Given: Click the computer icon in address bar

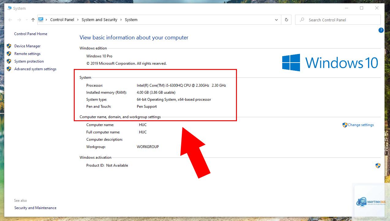Looking at the screenshot, I should click(41, 20).
